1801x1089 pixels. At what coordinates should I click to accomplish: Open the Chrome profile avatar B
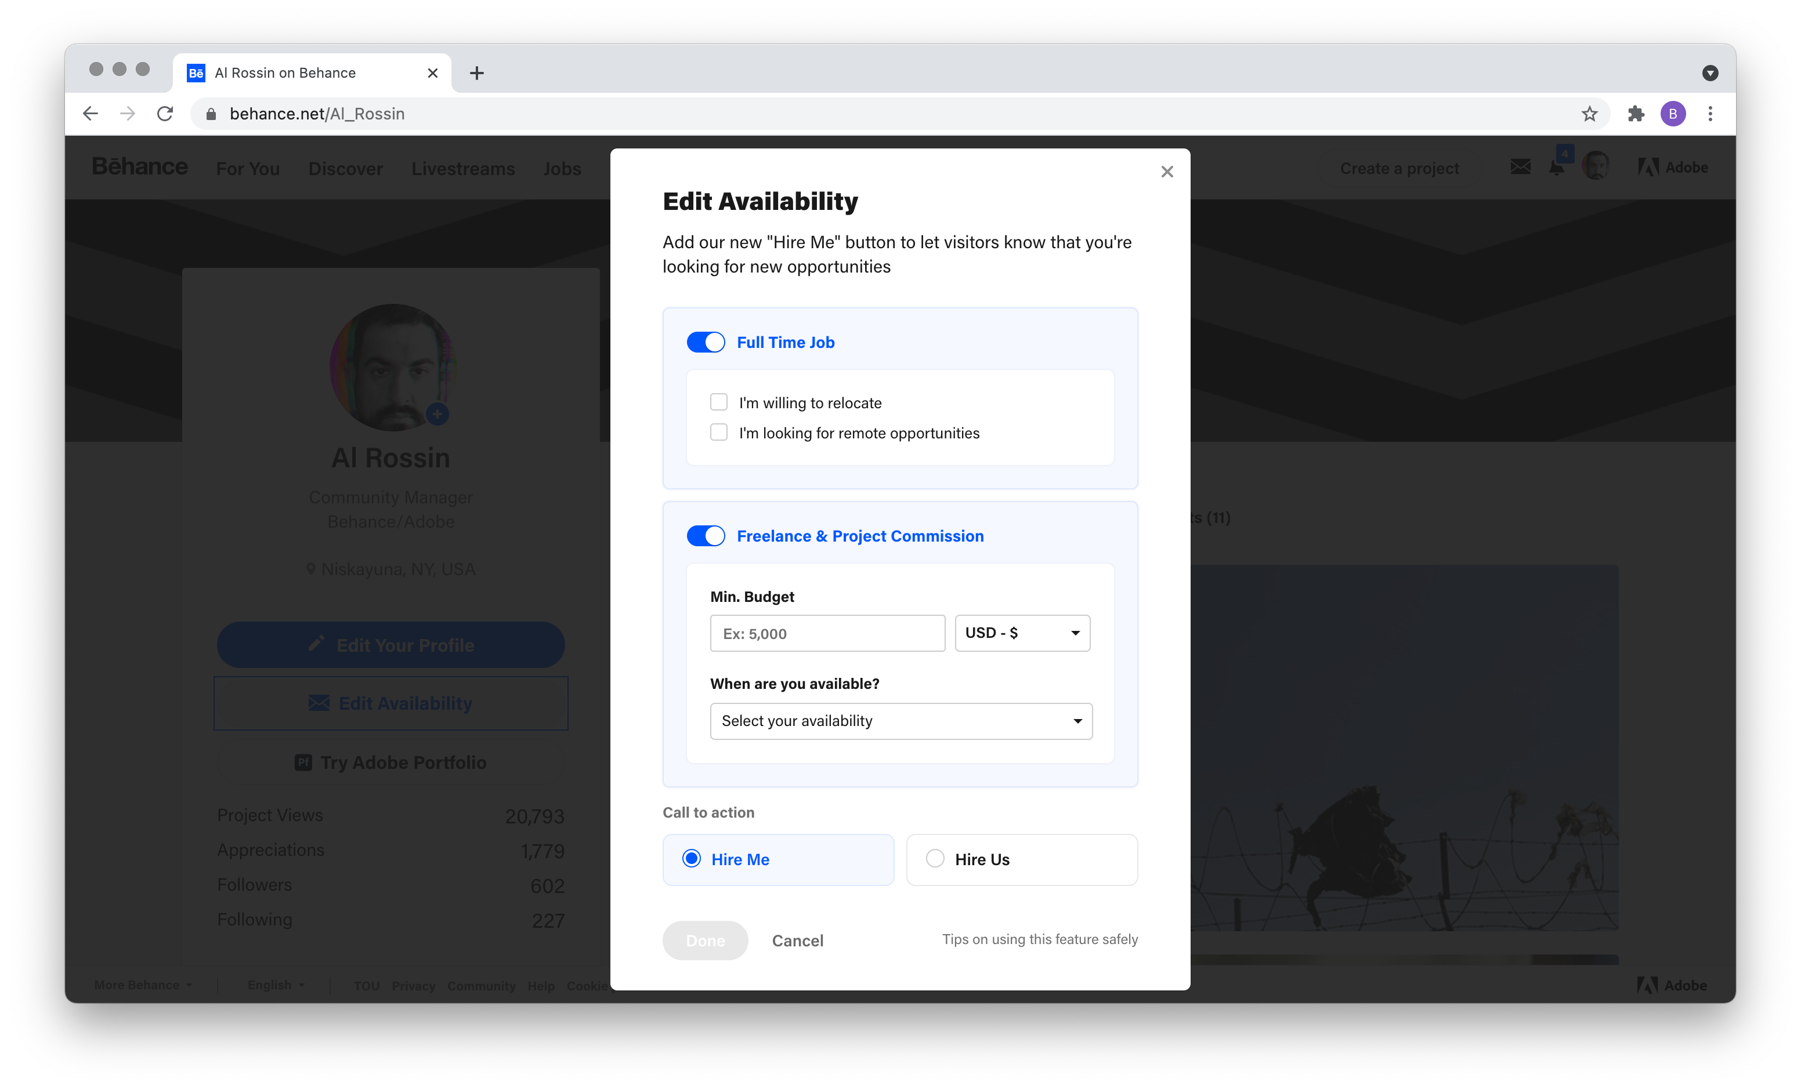click(1672, 113)
